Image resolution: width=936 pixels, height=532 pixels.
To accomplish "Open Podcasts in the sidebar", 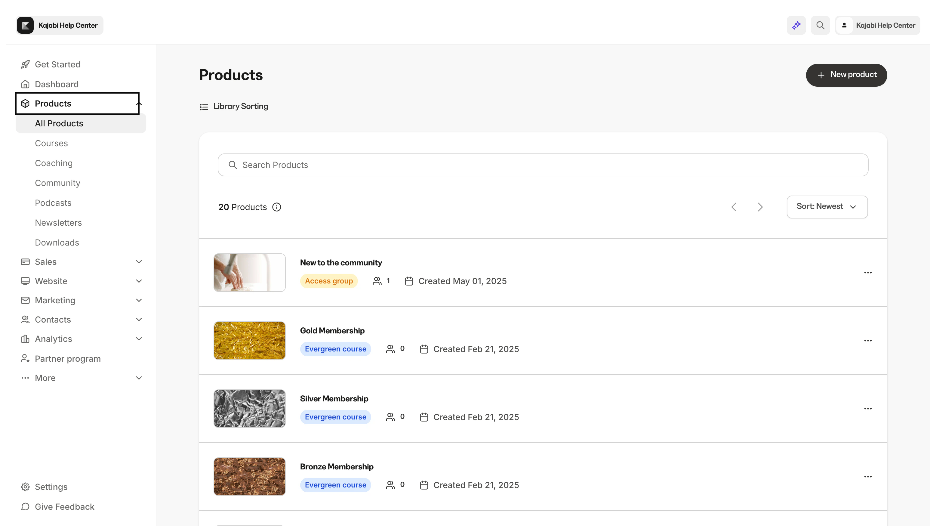I will click(53, 203).
